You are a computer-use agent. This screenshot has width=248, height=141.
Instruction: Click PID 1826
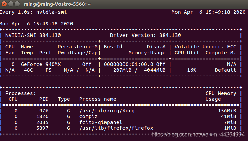[42, 116]
